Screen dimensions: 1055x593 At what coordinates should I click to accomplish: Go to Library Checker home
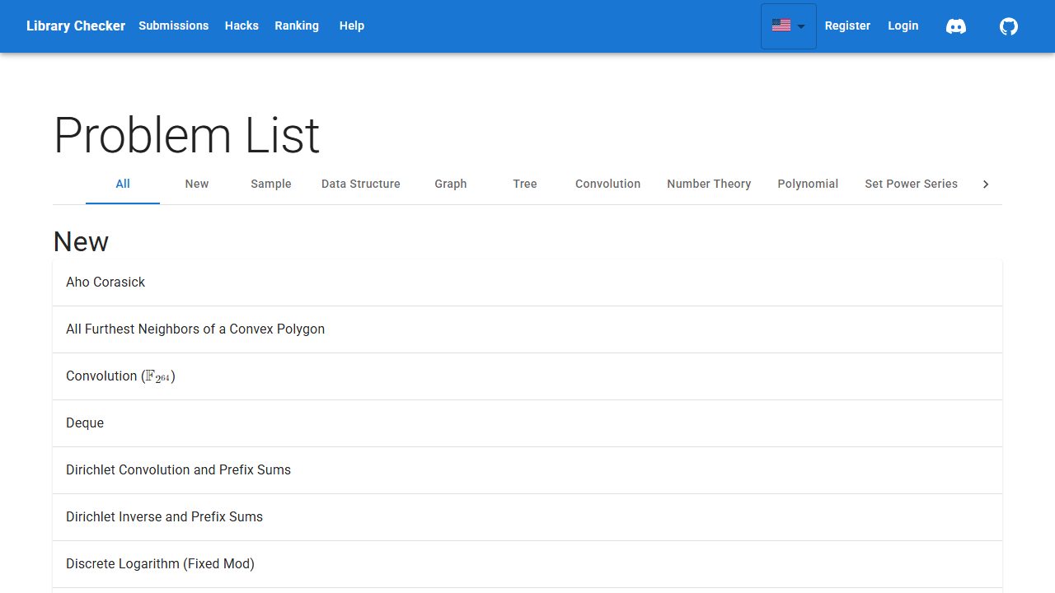tap(76, 26)
